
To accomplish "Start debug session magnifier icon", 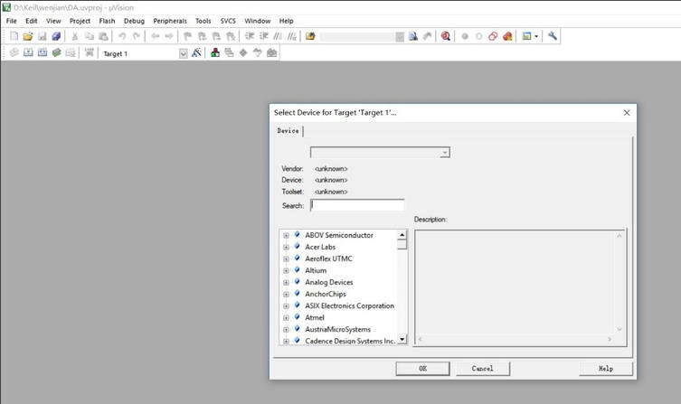I will click(x=445, y=36).
